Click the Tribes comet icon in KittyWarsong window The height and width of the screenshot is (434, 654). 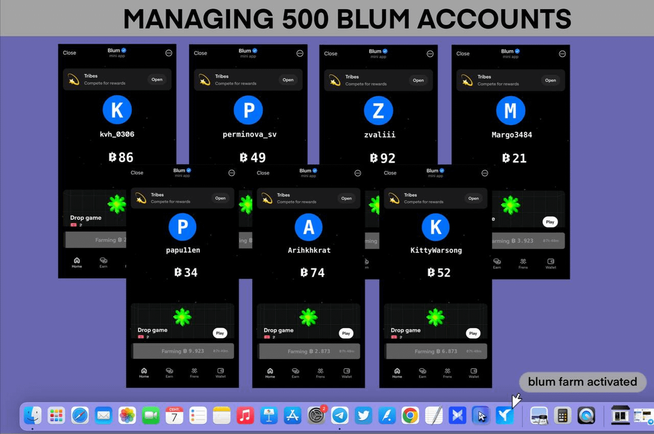(x=395, y=198)
